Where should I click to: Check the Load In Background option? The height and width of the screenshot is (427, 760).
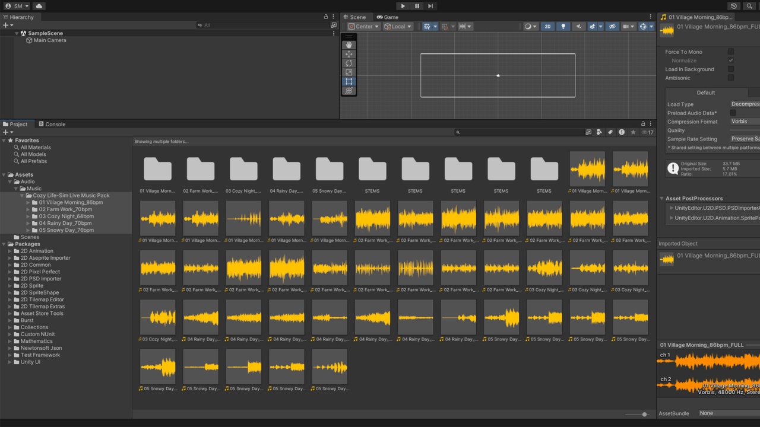[x=731, y=69]
